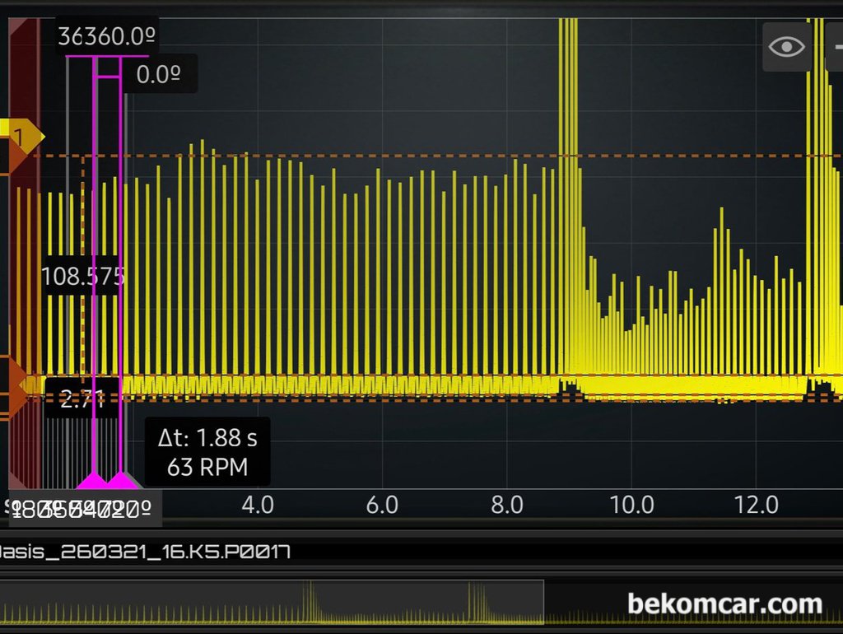The width and height of the screenshot is (843, 634).
Task: Click the left magenta cursor handle
Action: 92,481
